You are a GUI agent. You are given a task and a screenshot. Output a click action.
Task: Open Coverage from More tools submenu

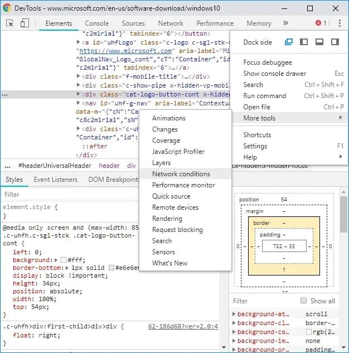point(185,141)
